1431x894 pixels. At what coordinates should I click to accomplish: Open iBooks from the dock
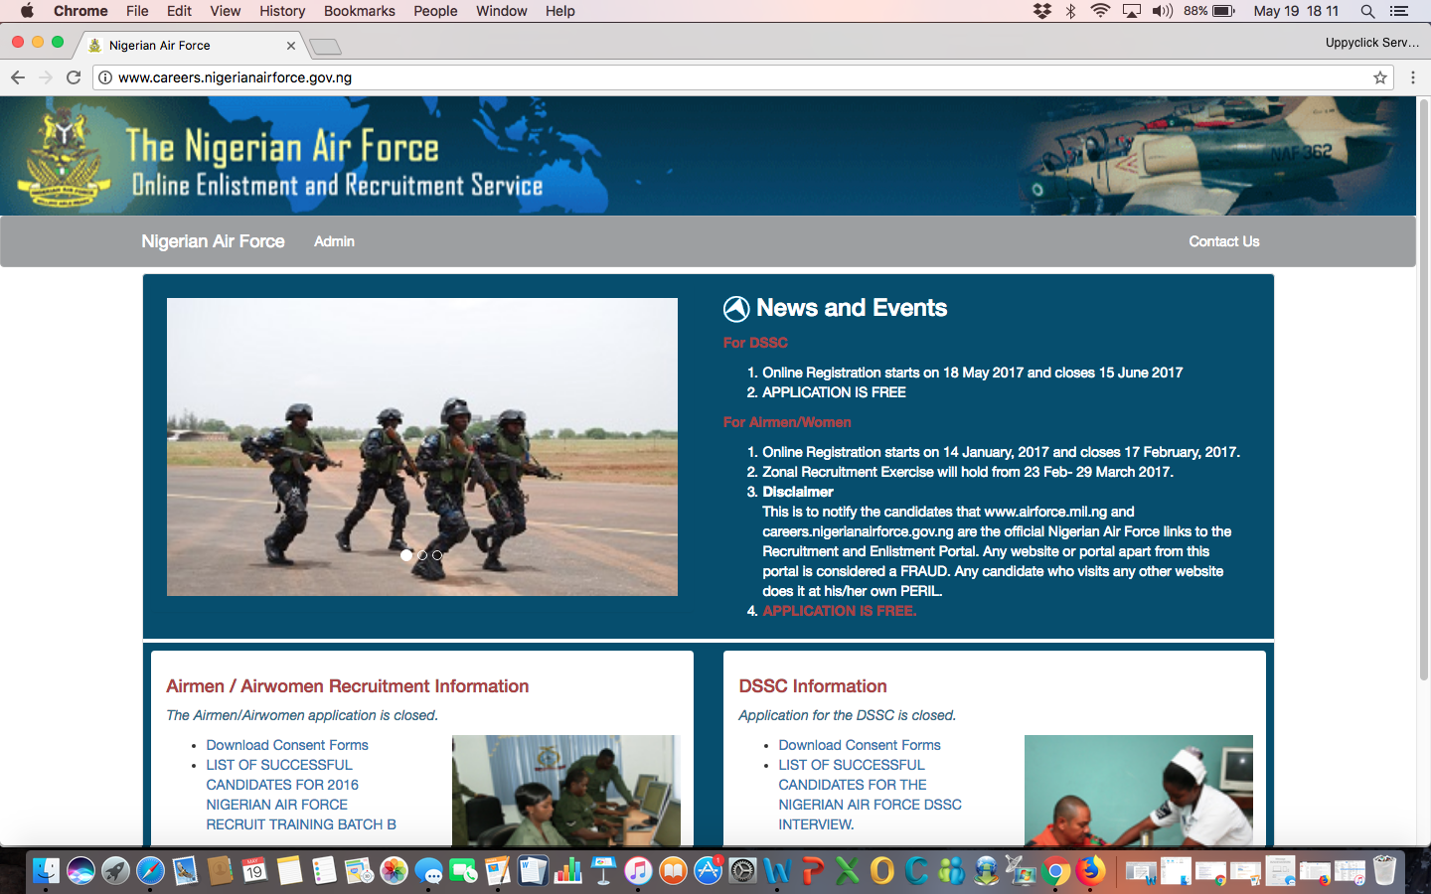pyautogui.click(x=673, y=871)
